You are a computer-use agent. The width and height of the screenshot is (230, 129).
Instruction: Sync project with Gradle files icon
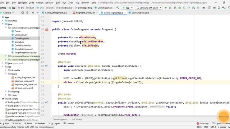point(214,8)
